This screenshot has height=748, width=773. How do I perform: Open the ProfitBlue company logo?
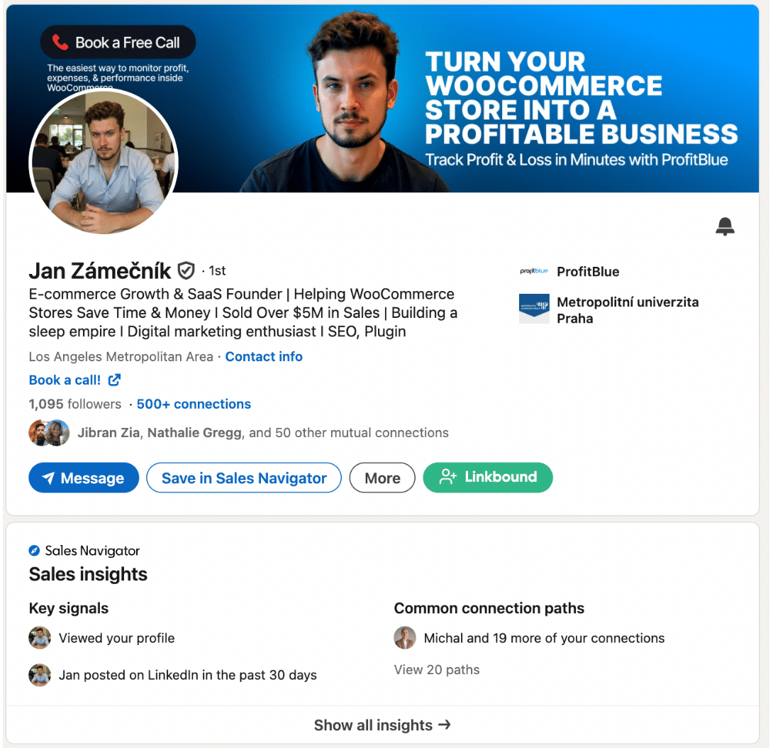[x=534, y=271]
